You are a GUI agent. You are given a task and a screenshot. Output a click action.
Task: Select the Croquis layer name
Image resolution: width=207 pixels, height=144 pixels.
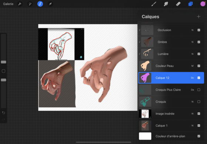161,102
